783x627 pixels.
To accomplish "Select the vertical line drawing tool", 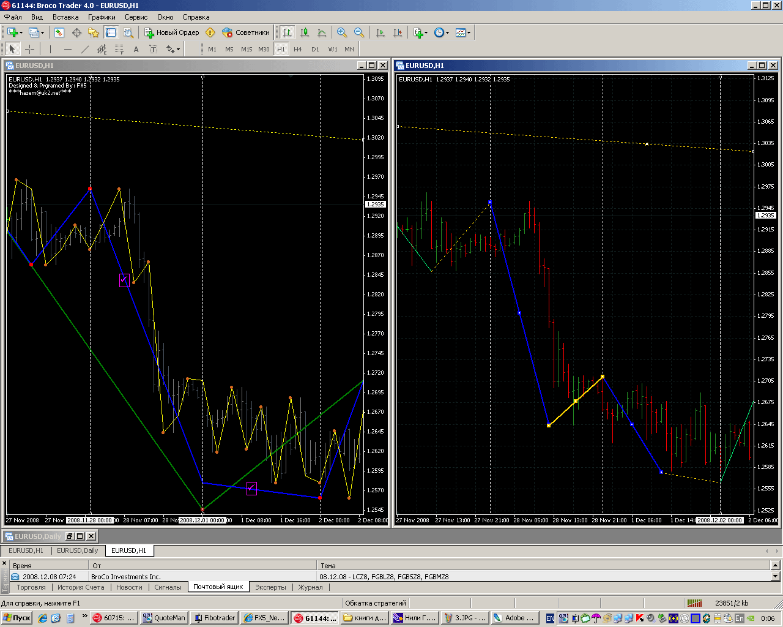I will coord(50,49).
